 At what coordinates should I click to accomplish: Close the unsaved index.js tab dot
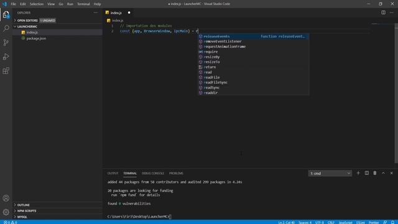tap(129, 12)
